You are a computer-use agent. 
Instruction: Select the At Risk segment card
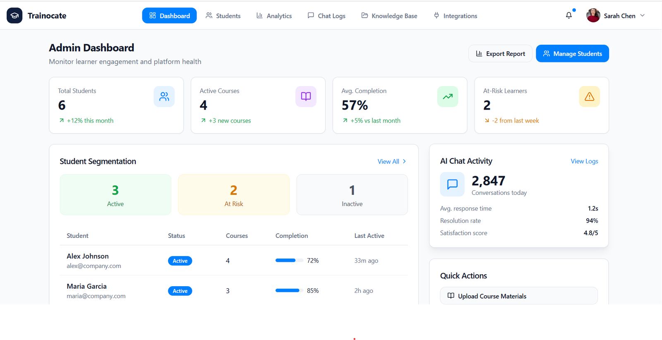click(234, 194)
